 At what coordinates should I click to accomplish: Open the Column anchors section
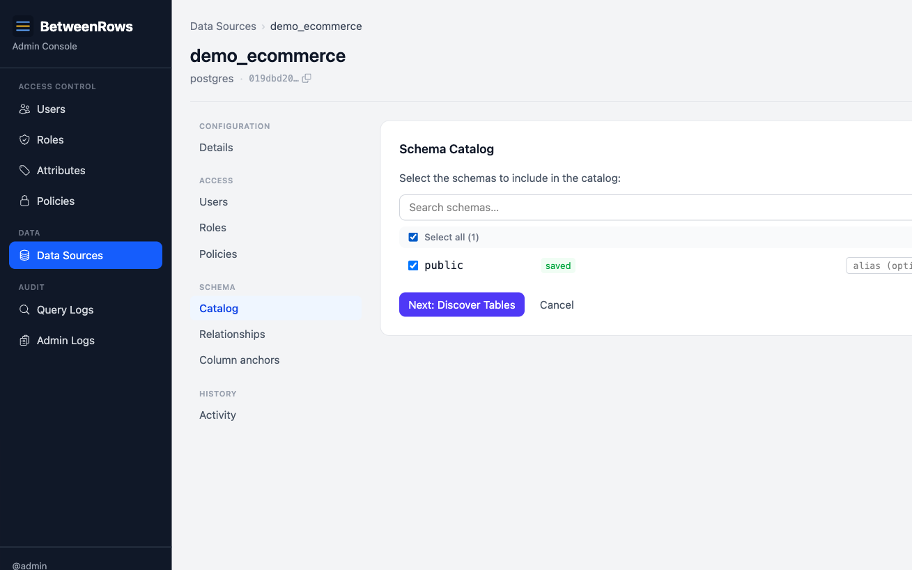pos(276,360)
